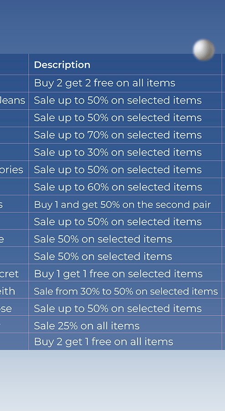Click 'Sale up to 30% on selected items'
Image resolution: width=225 pixels, height=411 pixels.
(x=118, y=152)
